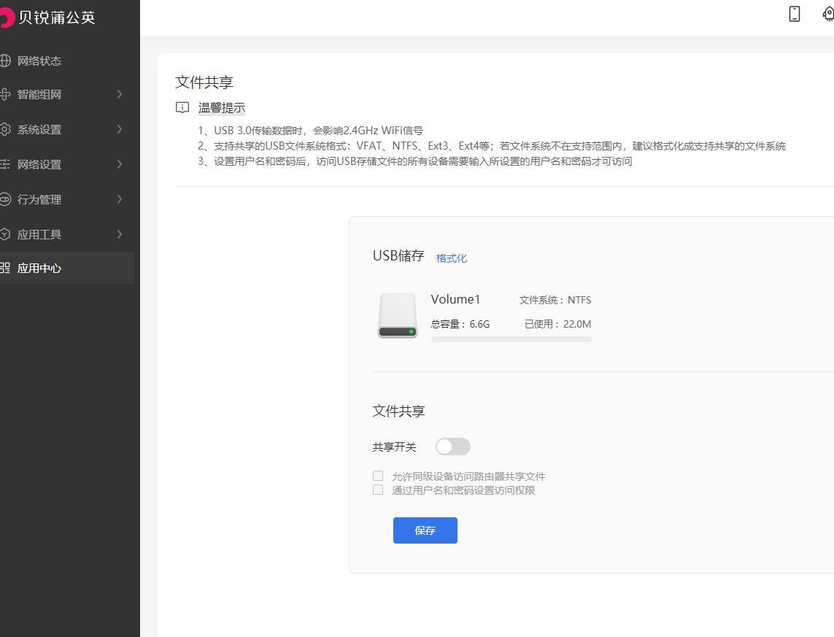834x637 pixels.
Task: Click the 总容量：6.6G label
Action: click(x=460, y=324)
